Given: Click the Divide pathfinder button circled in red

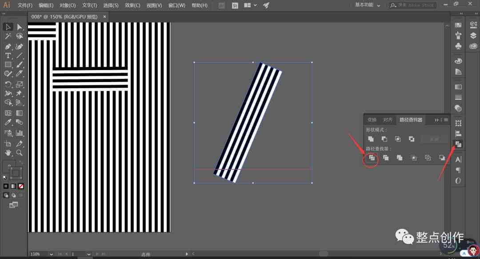Looking at the screenshot, I should (372, 158).
